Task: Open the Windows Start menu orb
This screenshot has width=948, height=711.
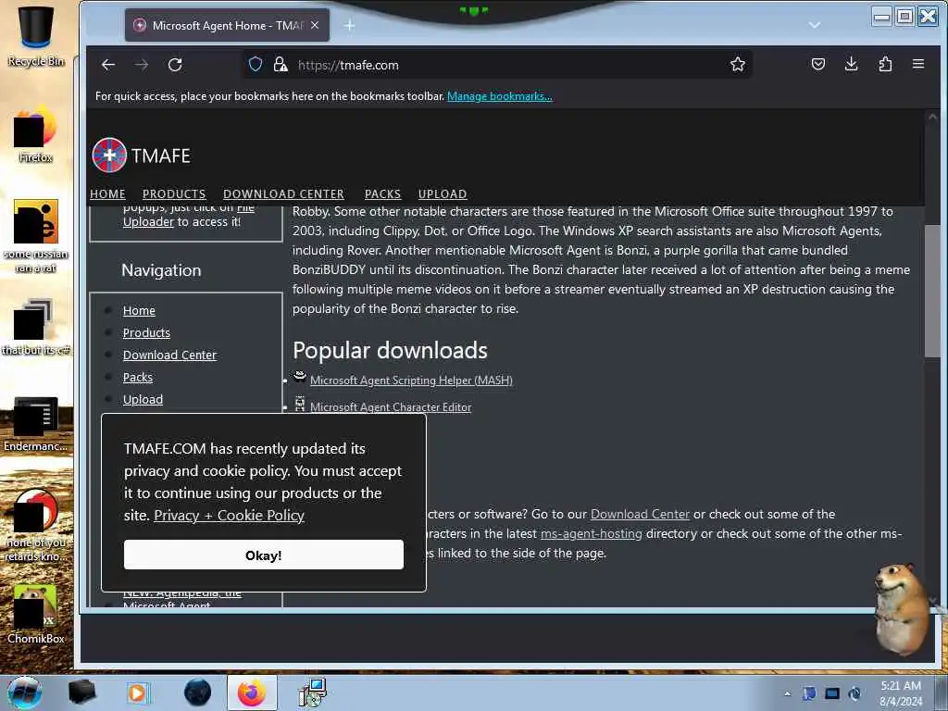Action: [x=25, y=692]
